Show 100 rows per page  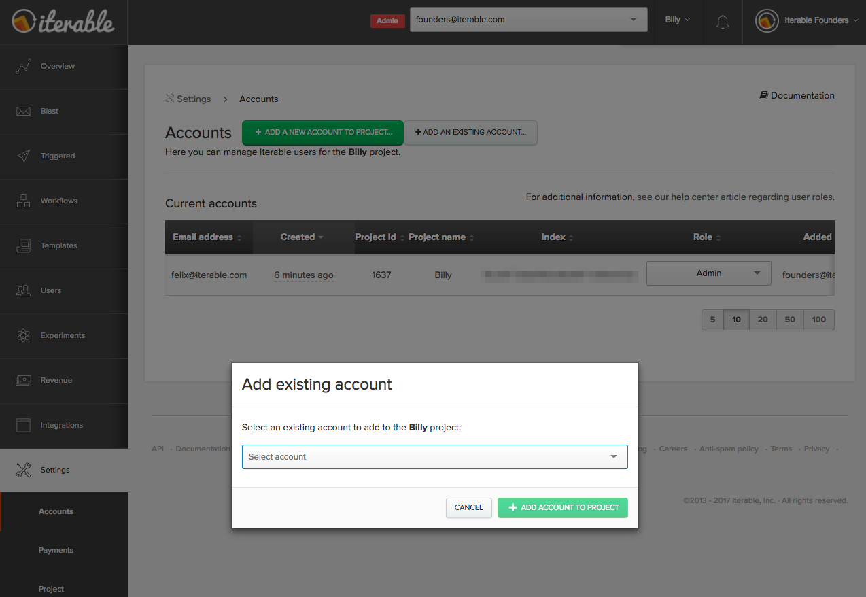[819, 320]
